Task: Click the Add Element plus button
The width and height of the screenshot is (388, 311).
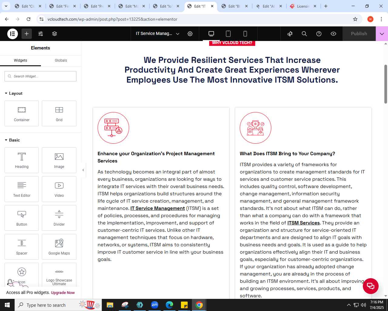Action: click(x=27, y=34)
